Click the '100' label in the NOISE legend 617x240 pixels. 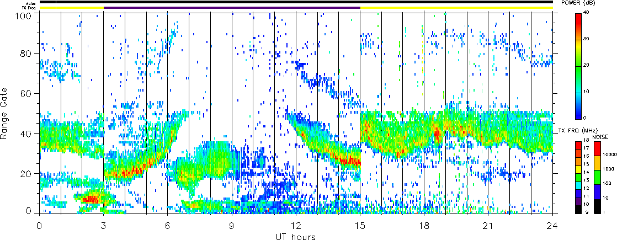pyautogui.click(x=607, y=183)
